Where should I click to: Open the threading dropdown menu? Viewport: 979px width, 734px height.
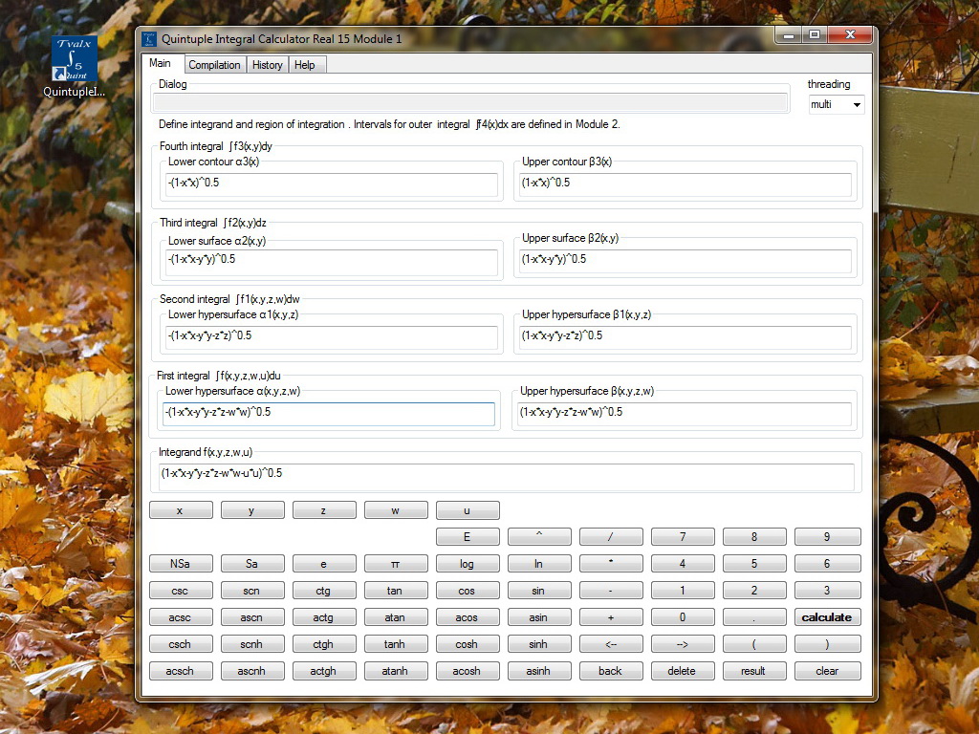(837, 104)
